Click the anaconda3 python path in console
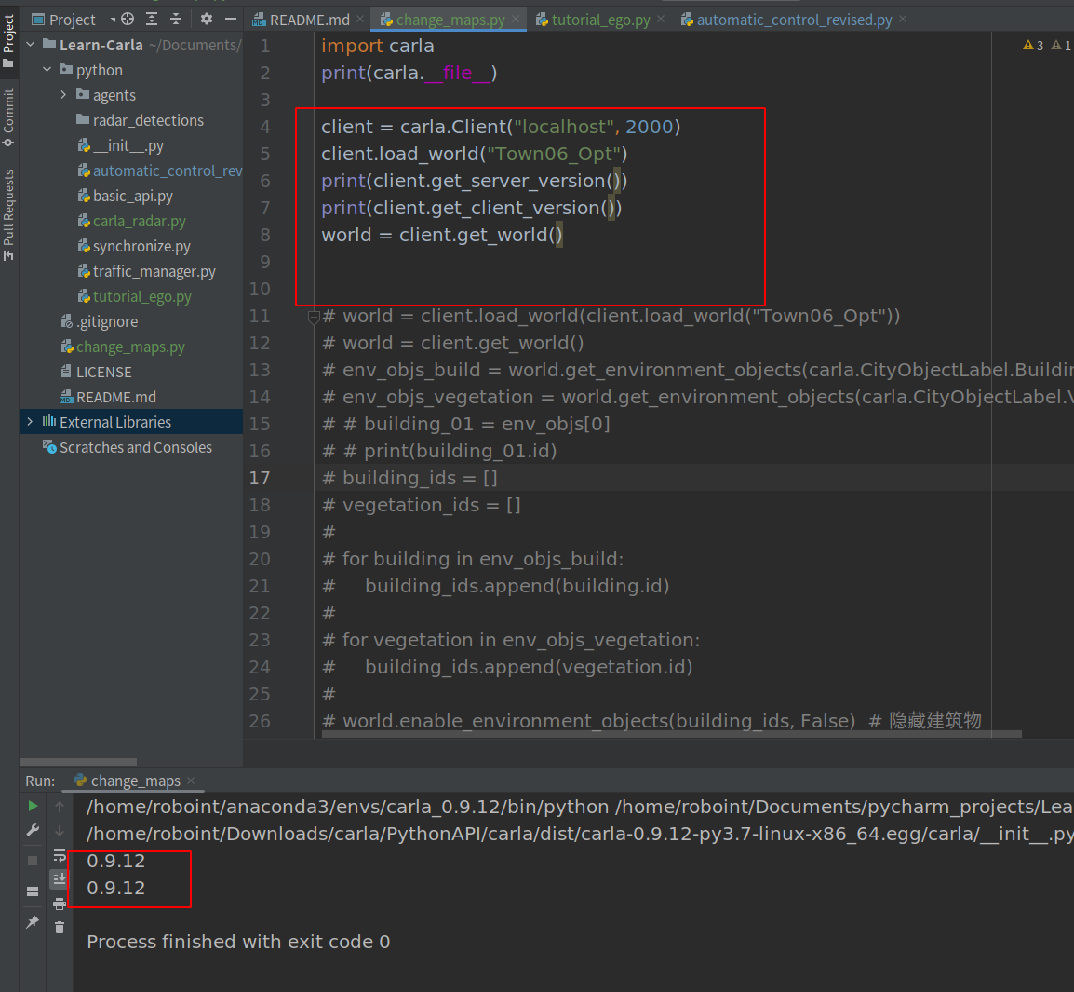Image resolution: width=1074 pixels, height=992 pixels. point(347,807)
